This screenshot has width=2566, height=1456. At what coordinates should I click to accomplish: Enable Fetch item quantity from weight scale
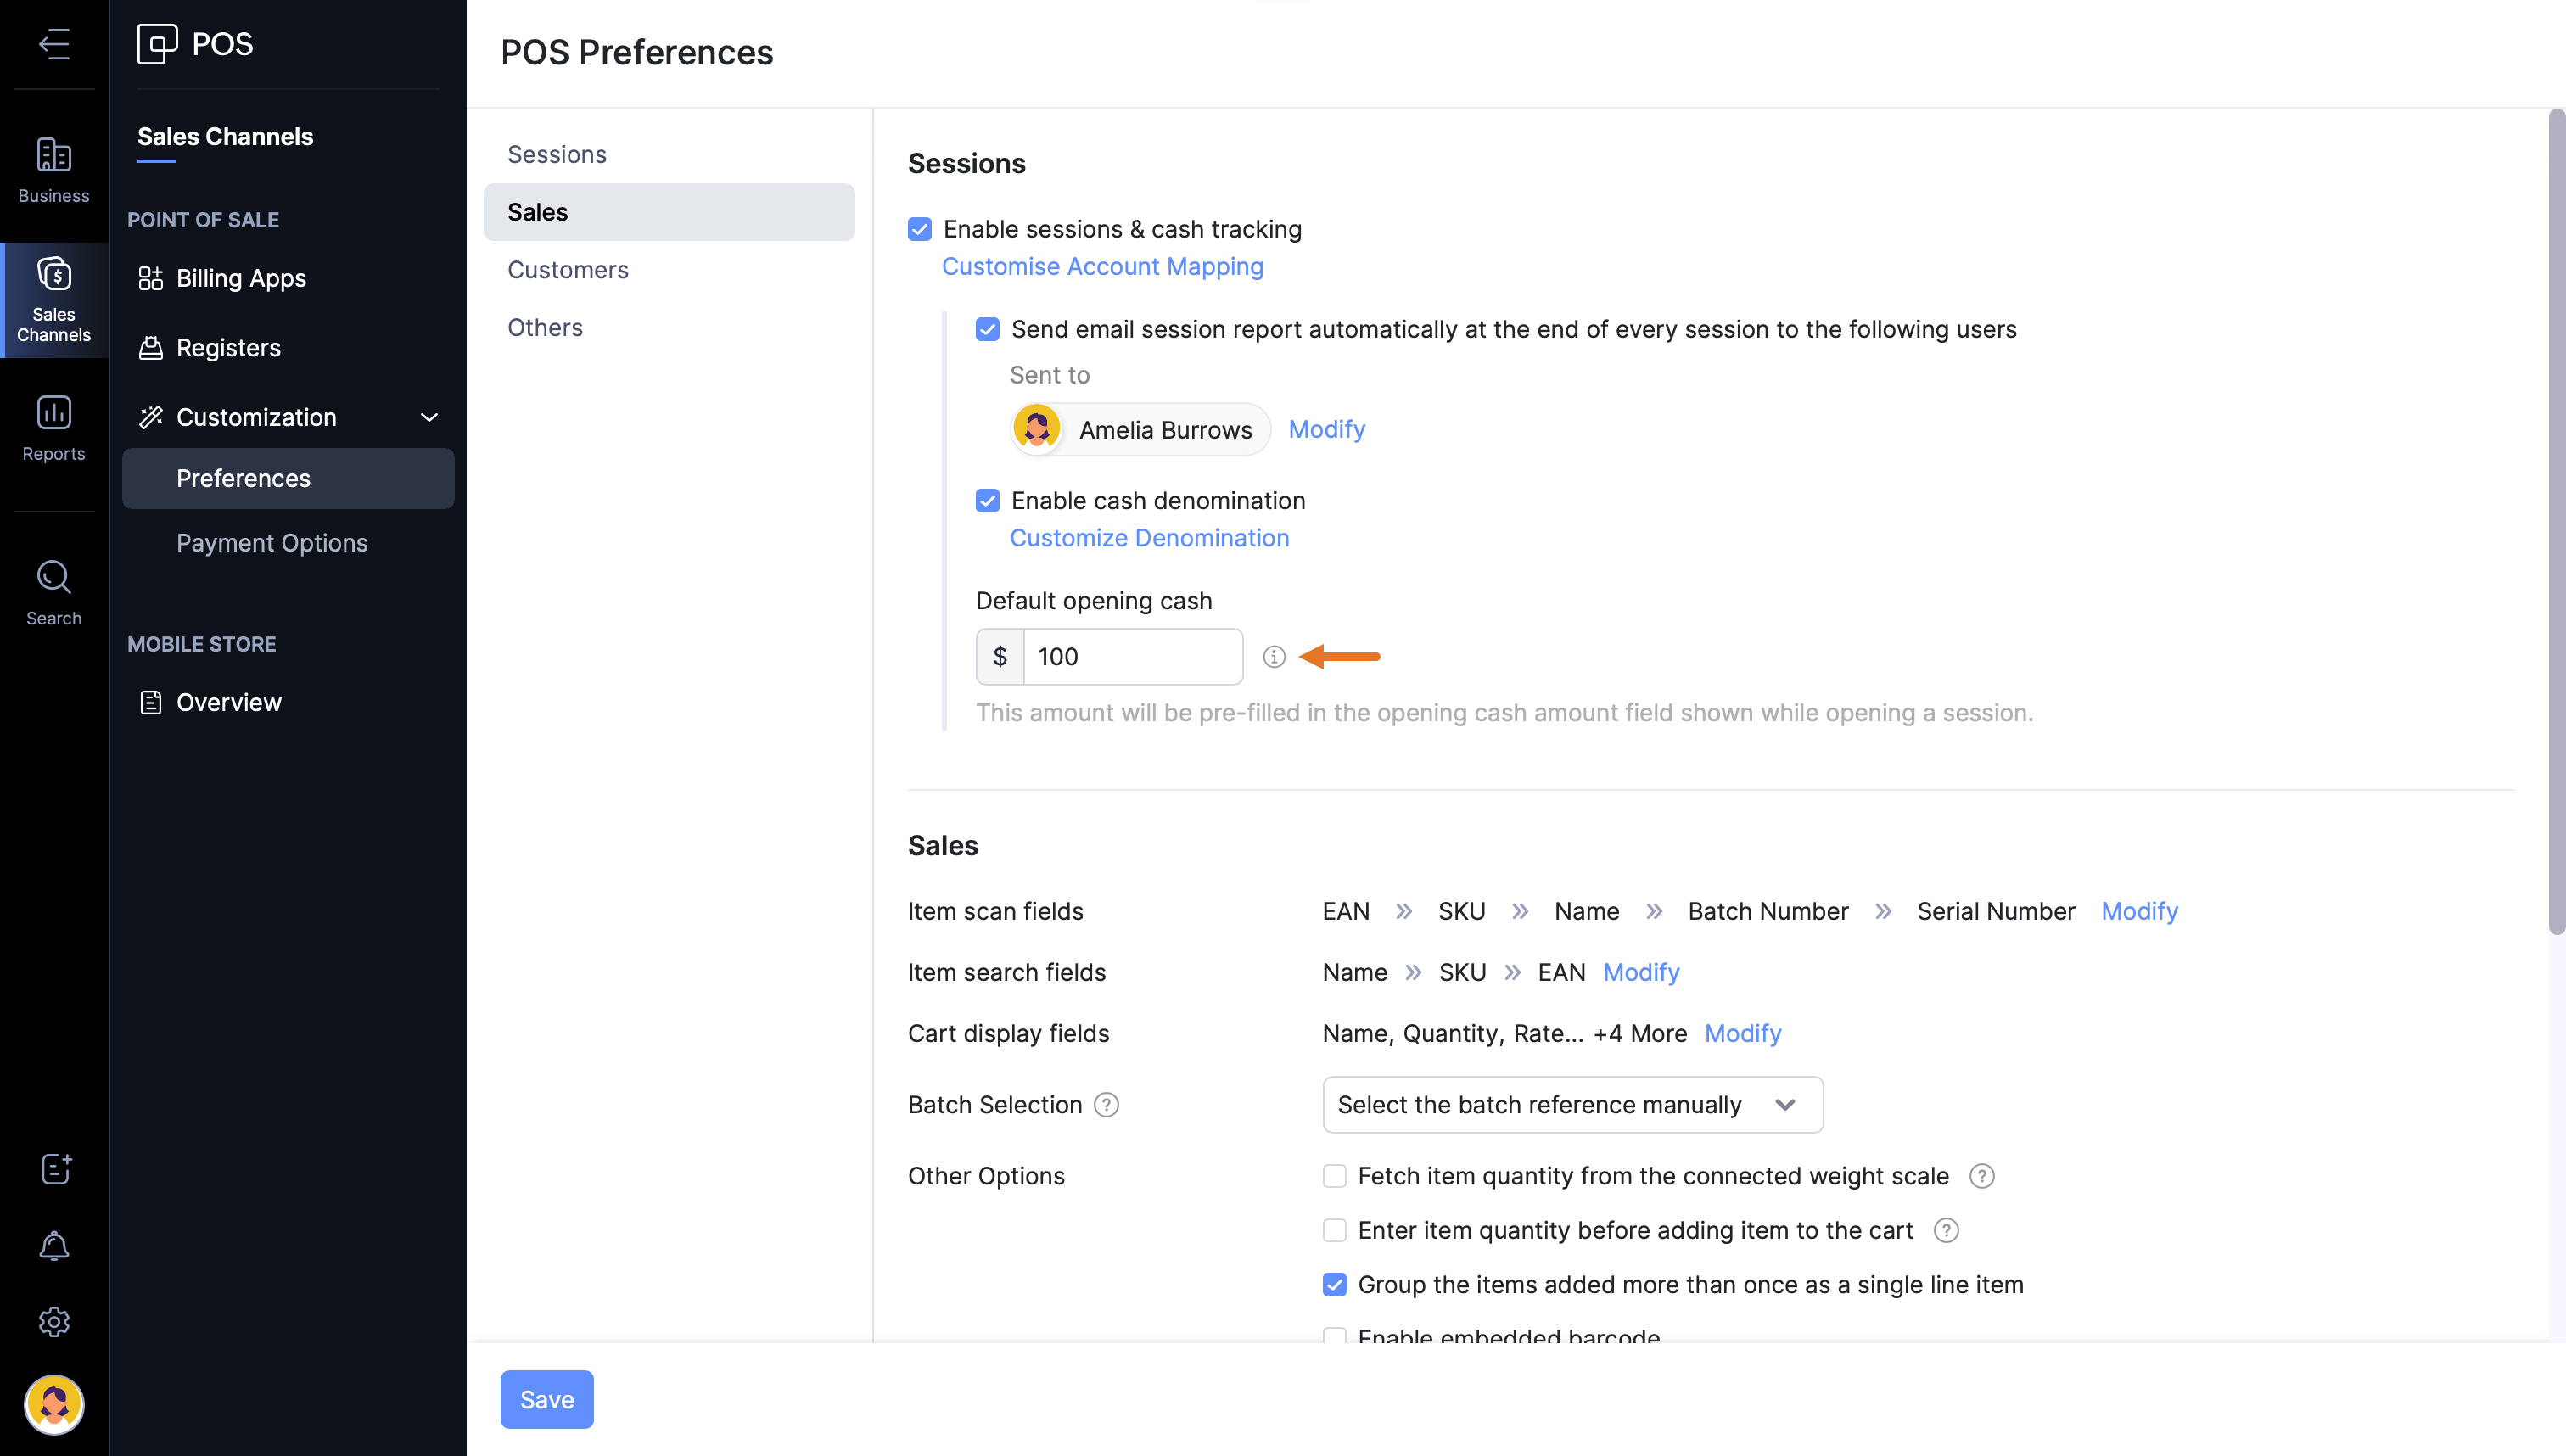pos(1334,1176)
